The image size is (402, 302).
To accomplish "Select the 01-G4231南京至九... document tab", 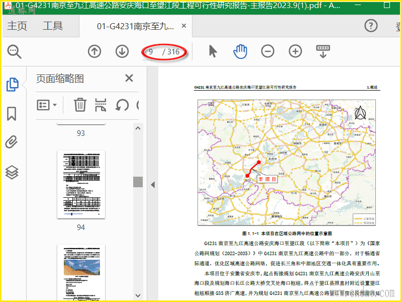I will pyautogui.click(x=135, y=26).
